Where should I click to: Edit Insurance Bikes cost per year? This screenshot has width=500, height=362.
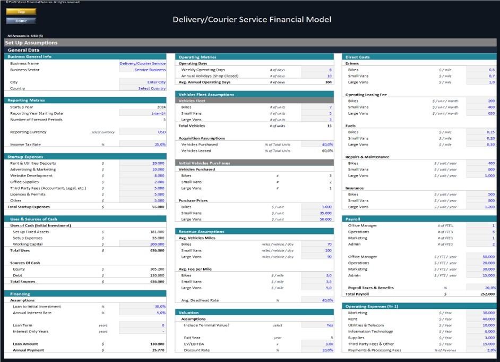(x=481, y=195)
